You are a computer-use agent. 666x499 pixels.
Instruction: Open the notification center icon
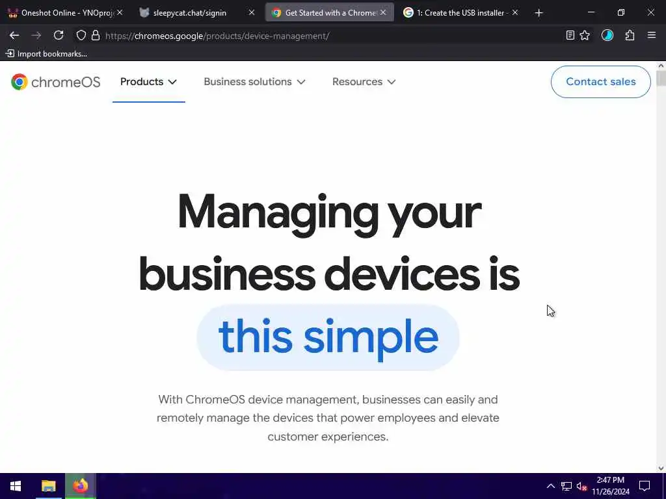pos(645,486)
